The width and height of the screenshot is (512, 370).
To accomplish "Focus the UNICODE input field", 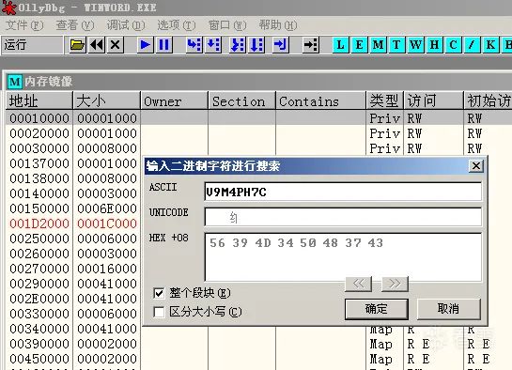I will click(343, 217).
